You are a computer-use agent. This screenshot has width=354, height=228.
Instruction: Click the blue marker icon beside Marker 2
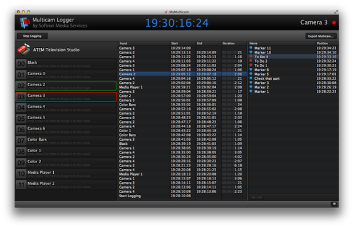click(x=251, y=87)
